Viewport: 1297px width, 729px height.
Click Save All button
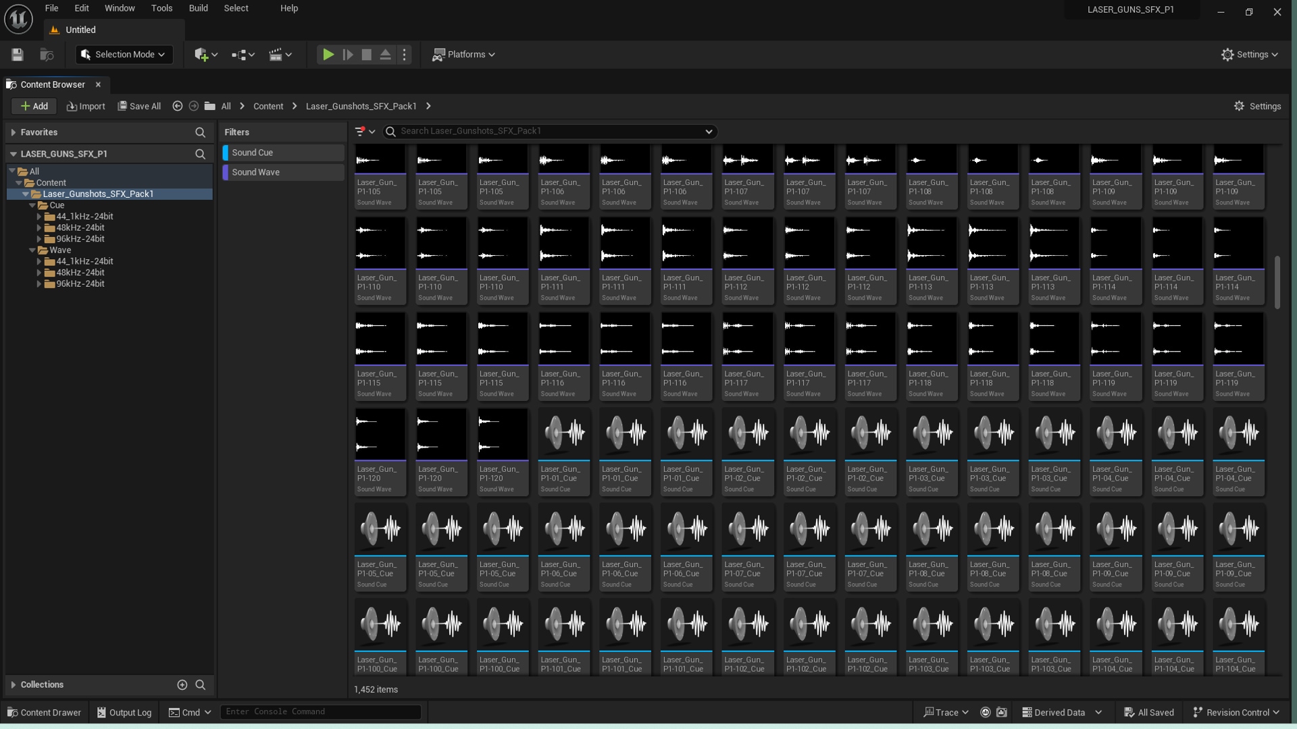[139, 106]
